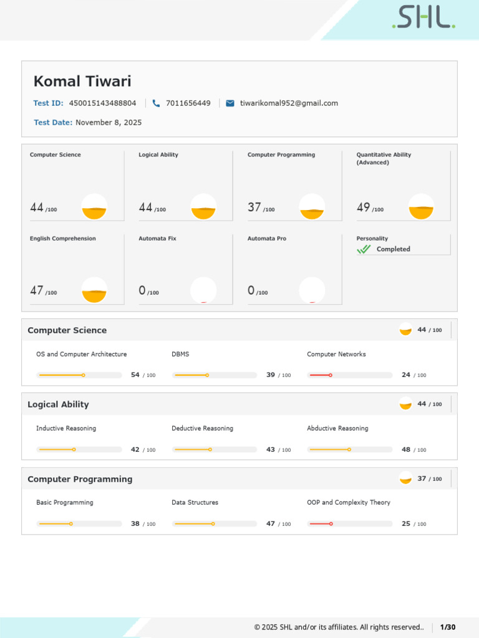The width and height of the screenshot is (479, 638).
Task: Click the Personality card title
Action: click(372, 239)
